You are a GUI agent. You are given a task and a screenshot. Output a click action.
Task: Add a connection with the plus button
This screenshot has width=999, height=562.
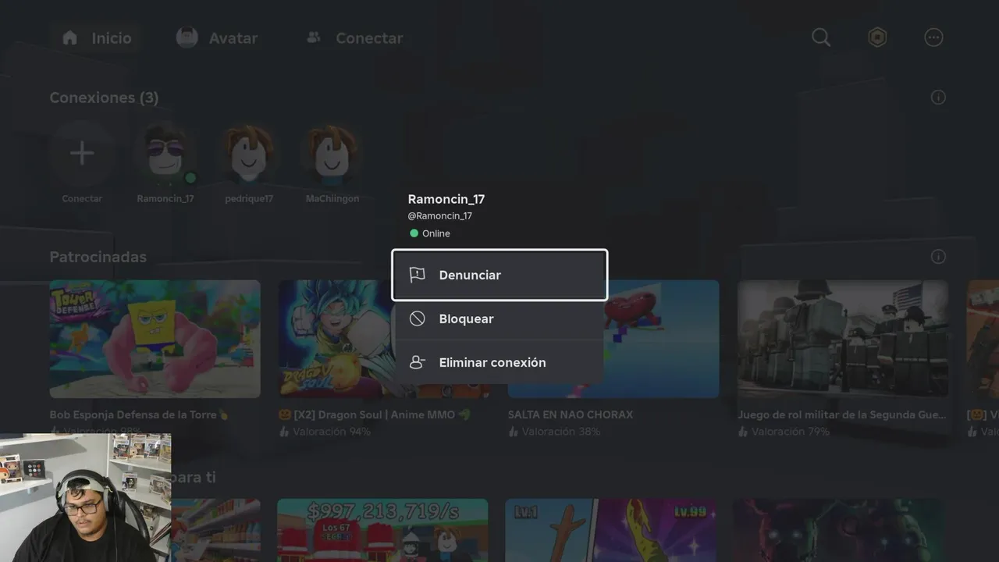coord(82,153)
